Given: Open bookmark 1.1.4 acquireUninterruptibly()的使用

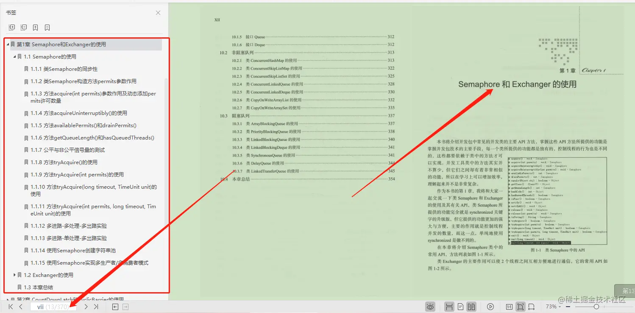Looking at the screenshot, I should tap(79, 113).
